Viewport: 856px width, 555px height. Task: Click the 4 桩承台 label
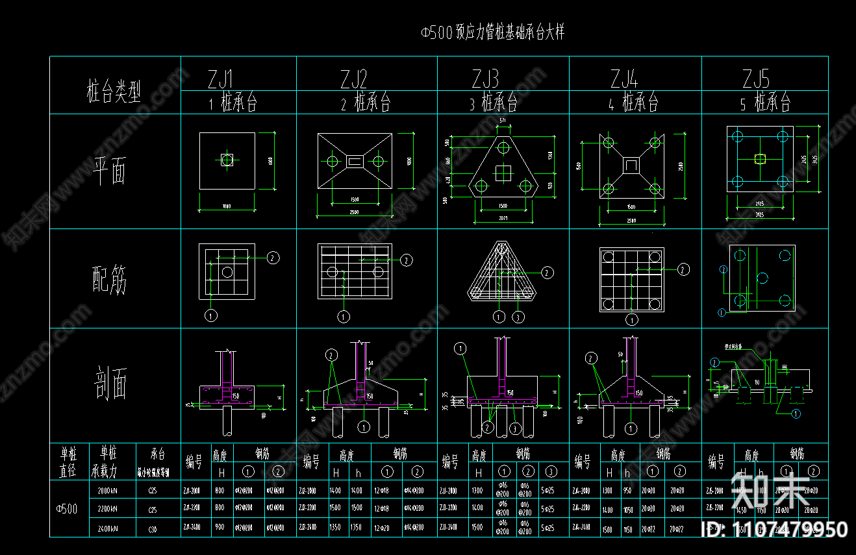click(634, 103)
